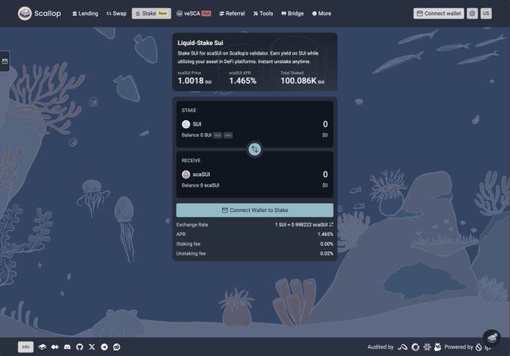Invert the exchange rate display
510x356 pixels.
tap(331, 225)
